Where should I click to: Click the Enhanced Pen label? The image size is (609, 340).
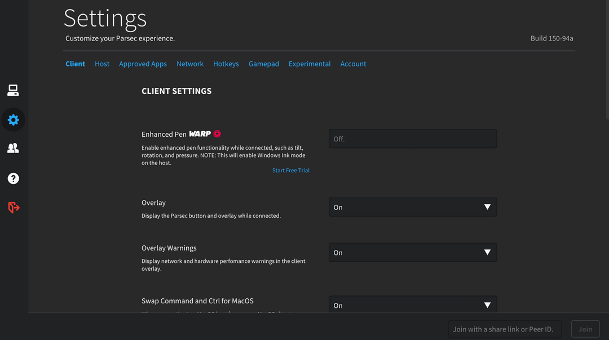[164, 134]
